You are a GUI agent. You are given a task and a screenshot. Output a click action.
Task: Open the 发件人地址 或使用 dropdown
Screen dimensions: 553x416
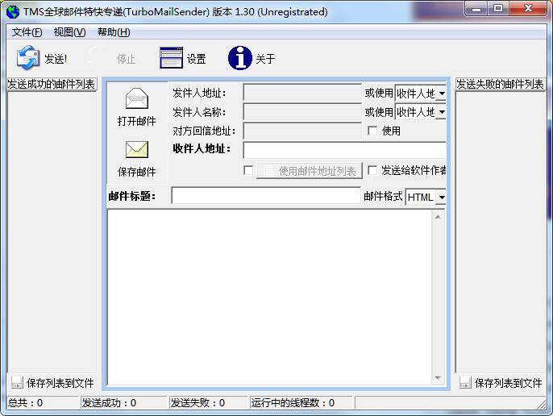point(441,94)
